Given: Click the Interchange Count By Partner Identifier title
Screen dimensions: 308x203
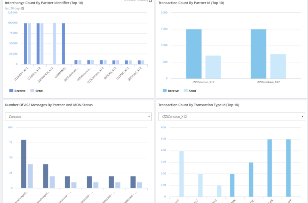Looking at the screenshot, I should (x=44, y=3).
